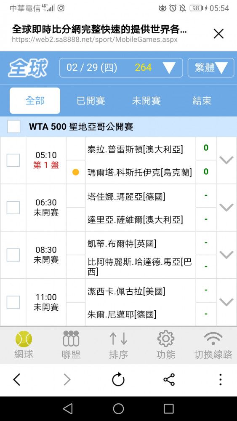Tick the checkbox for 05:10 match

(x=13, y=160)
